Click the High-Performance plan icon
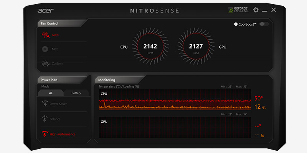Screen dimensions: 307x153 [x=45, y=134]
